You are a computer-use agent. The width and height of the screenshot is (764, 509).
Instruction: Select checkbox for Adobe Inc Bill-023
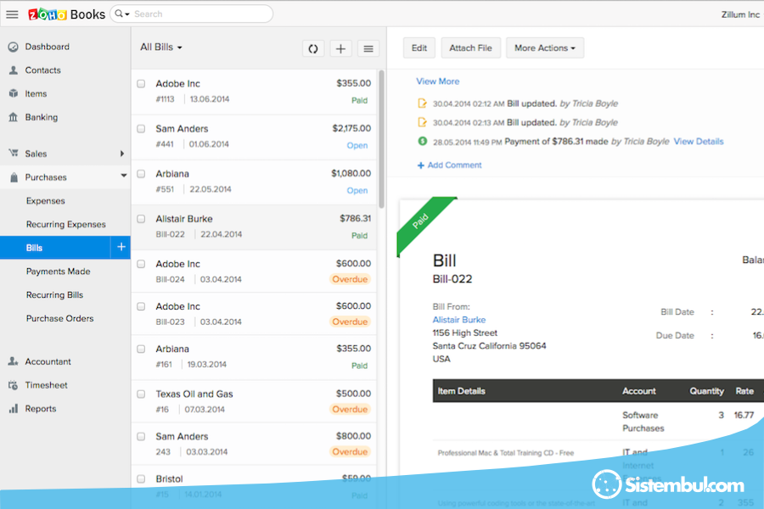pyautogui.click(x=141, y=306)
